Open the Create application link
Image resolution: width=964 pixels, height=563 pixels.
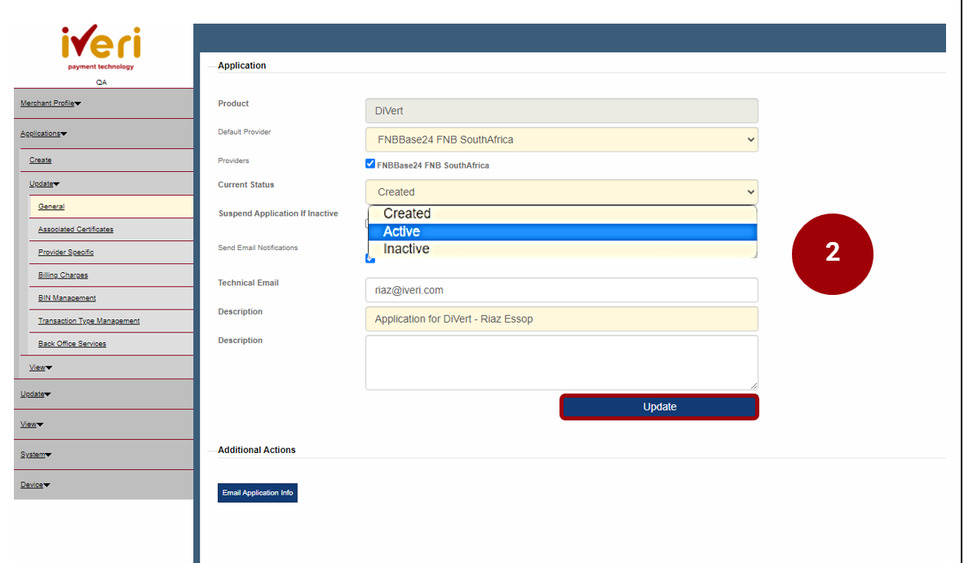(x=40, y=161)
